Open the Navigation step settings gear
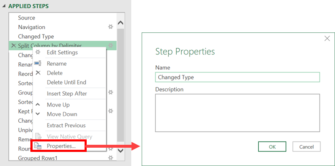335x166 pixels. [110, 27]
